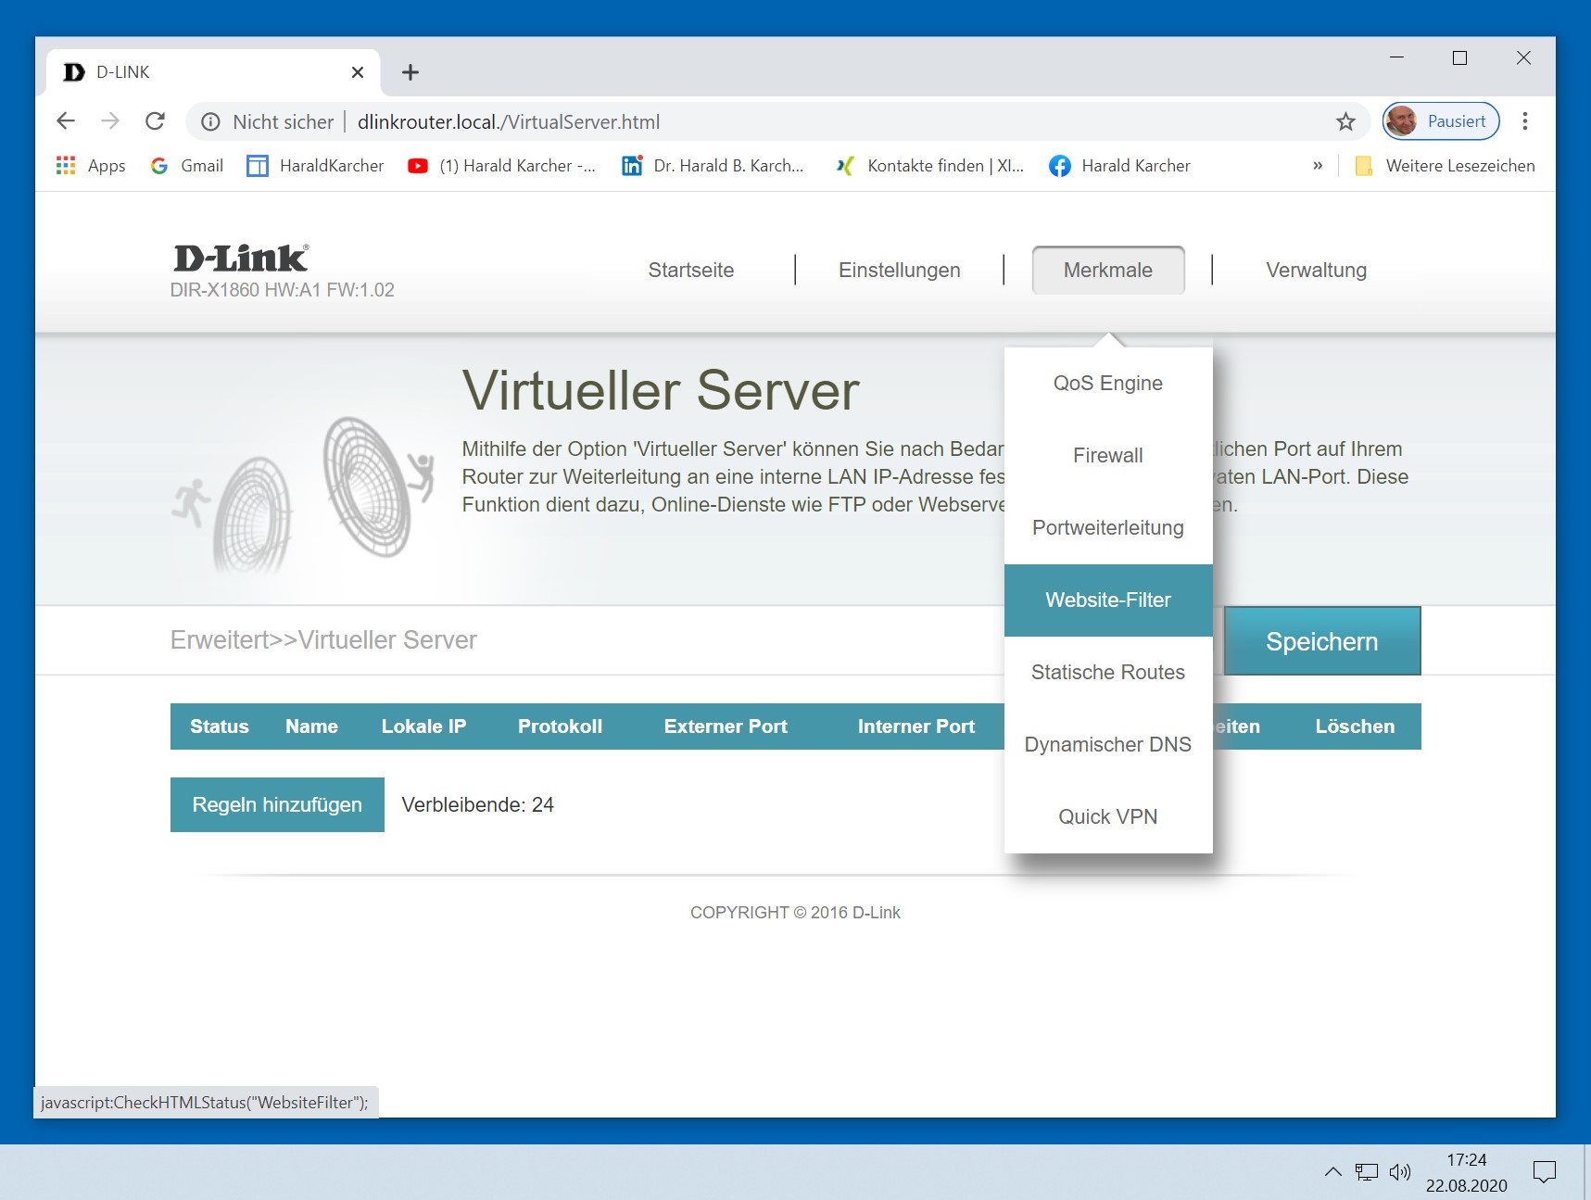
Task: Select Website-Filter from the Merkmale menu
Action: 1107,600
